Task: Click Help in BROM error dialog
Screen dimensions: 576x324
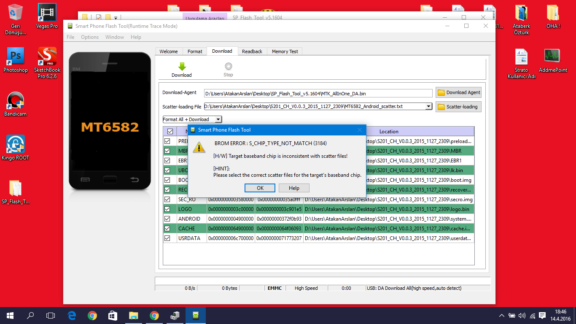Action: [x=294, y=188]
